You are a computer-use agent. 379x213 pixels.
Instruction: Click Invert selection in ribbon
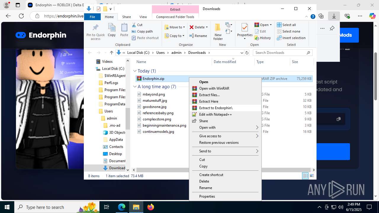(x=291, y=38)
